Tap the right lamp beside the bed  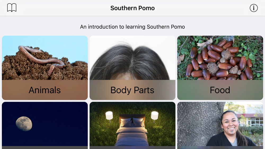pos(155,116)
